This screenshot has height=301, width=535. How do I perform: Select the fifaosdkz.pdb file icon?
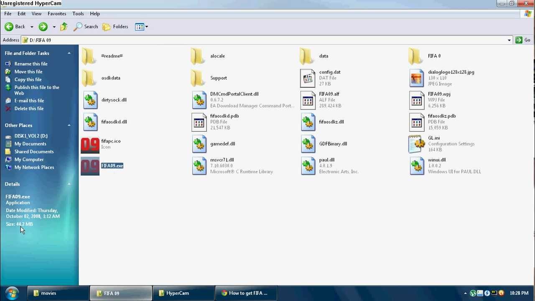[417, 122]
